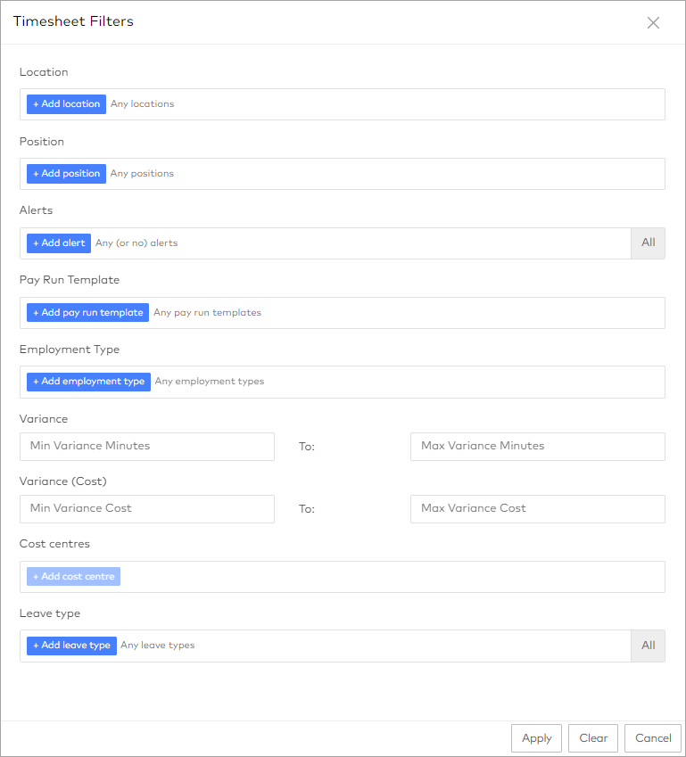Click the + Add leave type button

(70, 645)
